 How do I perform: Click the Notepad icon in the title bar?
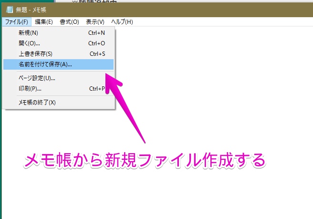coord(10,10)
